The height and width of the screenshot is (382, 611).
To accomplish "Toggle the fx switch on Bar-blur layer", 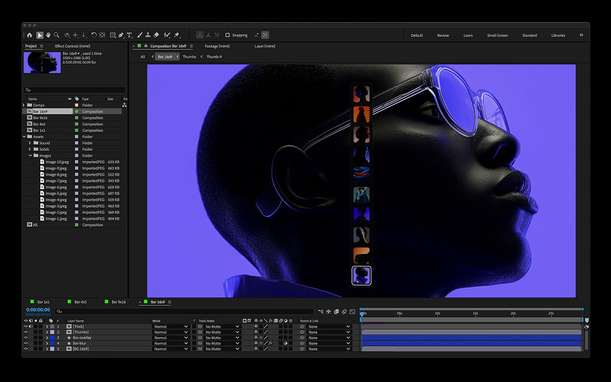I will 270,343.
